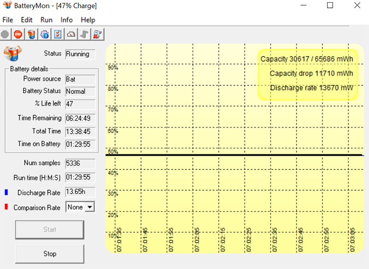Open battery information toolbar icon
Image resolution: width=369 pixels, height=269 pixels.
click(x=31, y=34)
